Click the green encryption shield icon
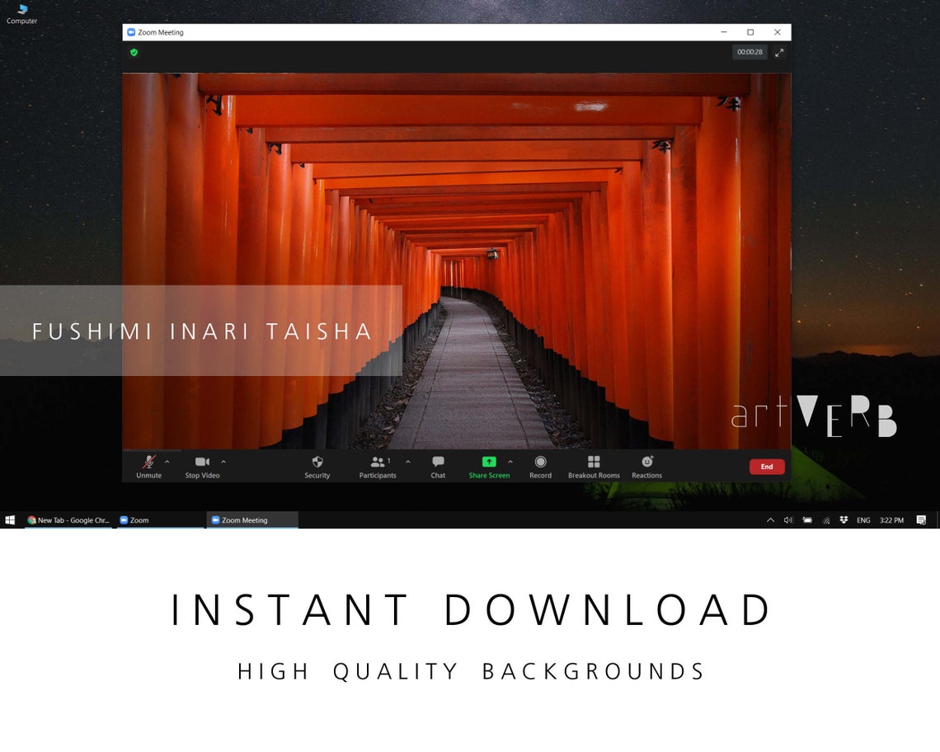The width and height of the screenshot is (940, 752). click(134, 52)
